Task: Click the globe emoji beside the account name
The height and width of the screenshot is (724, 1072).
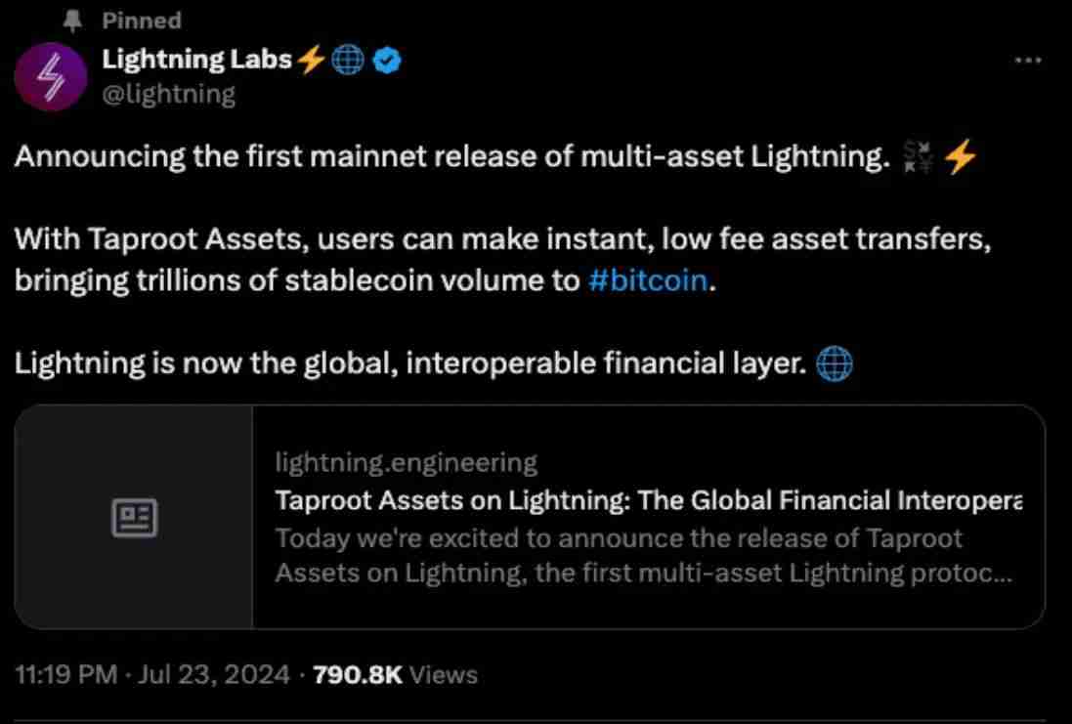Action: click(x=349, y=61)
